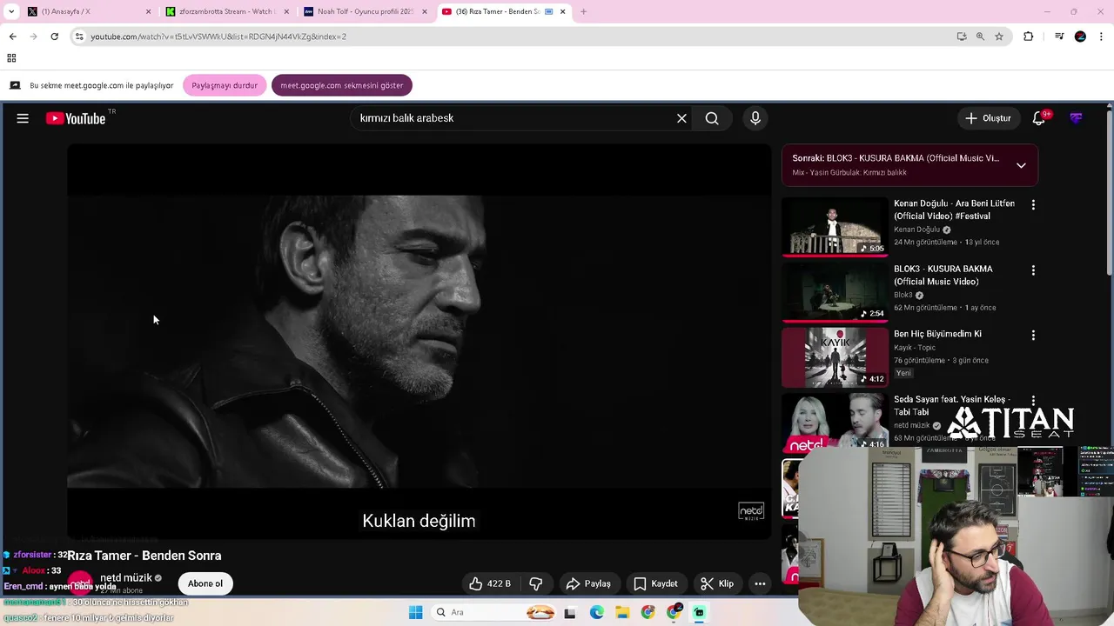The width and height of the screenshot is (1114, 626).
Task: Open the apps grid bookmark shortcut
Action: pyautogui.click(x=11, y=58)
